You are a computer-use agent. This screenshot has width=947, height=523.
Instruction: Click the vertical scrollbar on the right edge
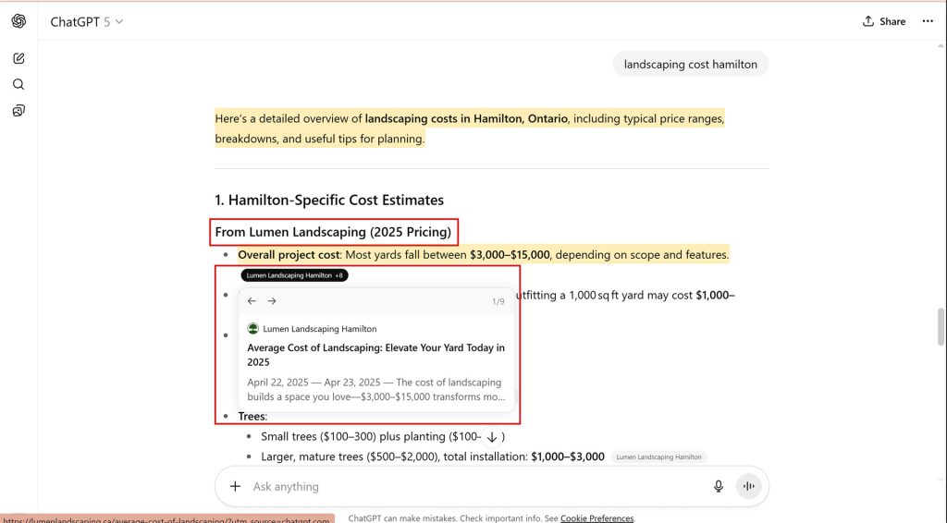pyautogui.click(x=941, y=325)
